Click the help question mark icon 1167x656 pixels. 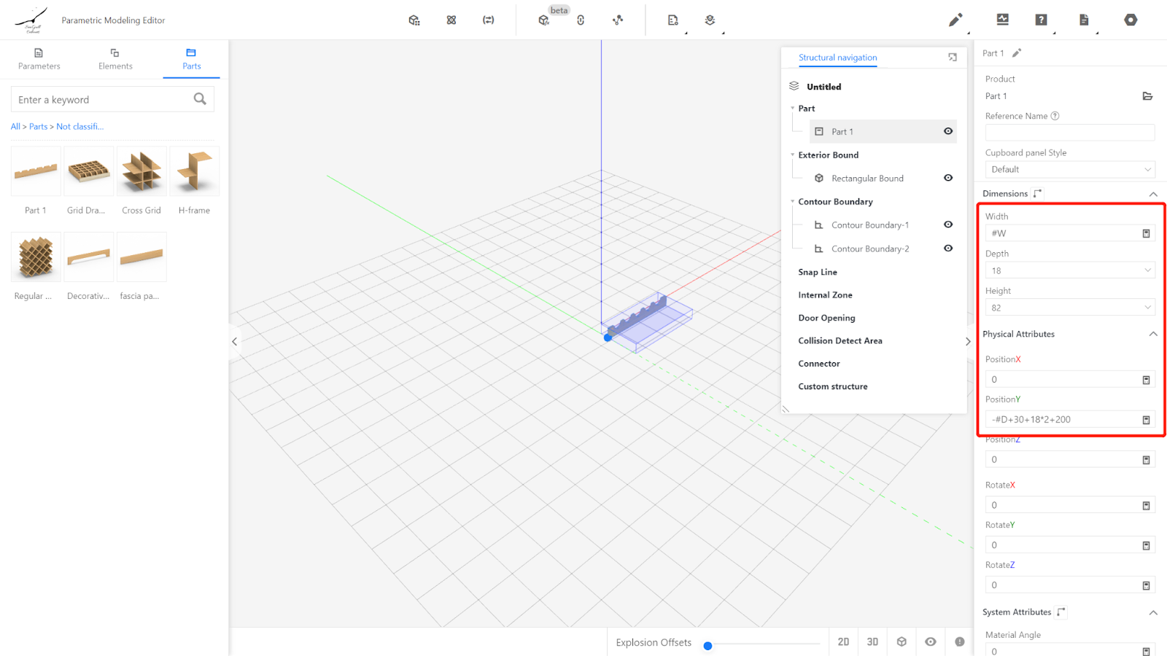[x=1041, y=20]
